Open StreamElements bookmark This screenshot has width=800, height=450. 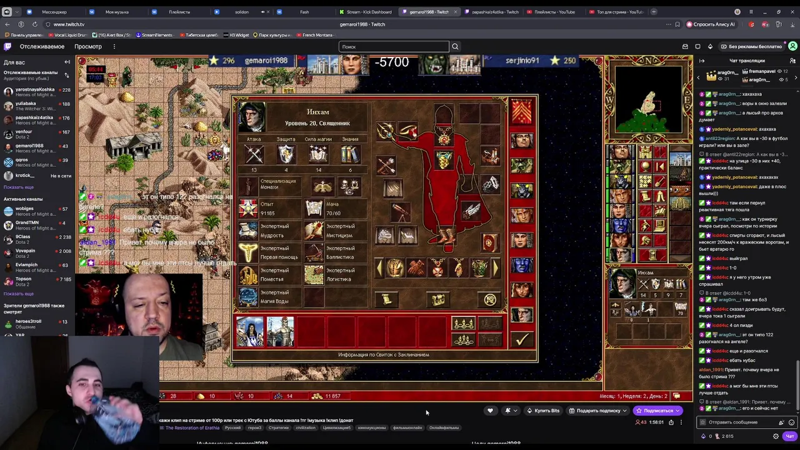click(x=155, y=35)
